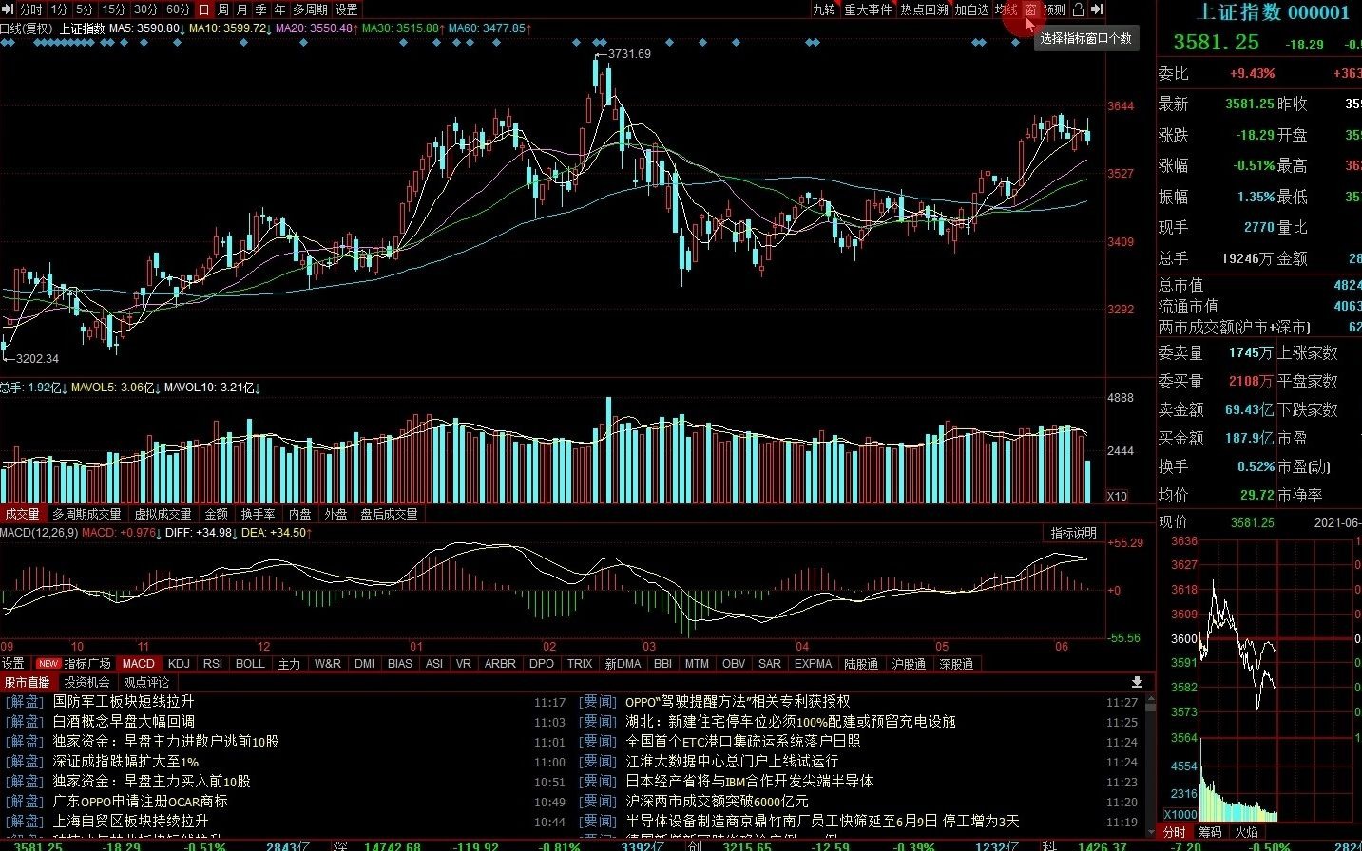The width and height of the screenshot is (1362, 851).
Task: Select the 周 weekly period
Action: (222, 9)
